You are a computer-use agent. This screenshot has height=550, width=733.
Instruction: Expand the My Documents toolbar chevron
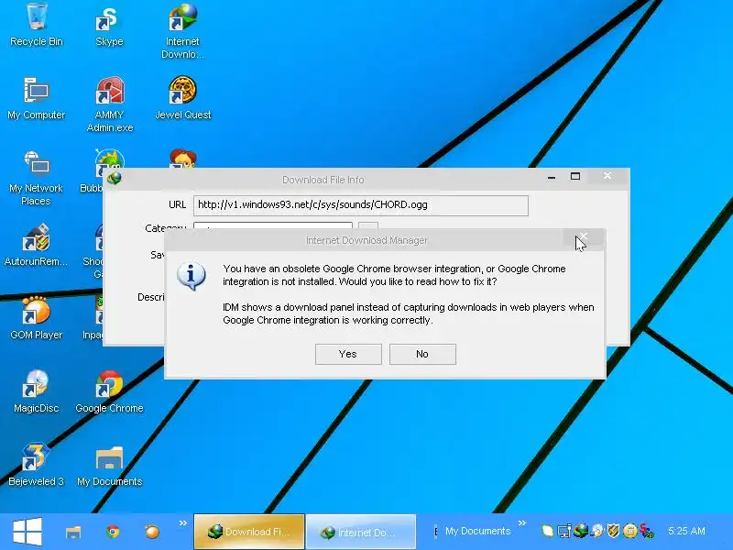522,522
